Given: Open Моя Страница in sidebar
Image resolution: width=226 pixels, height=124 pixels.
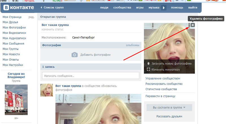Looking at the screenshot, I should point(12,17).
